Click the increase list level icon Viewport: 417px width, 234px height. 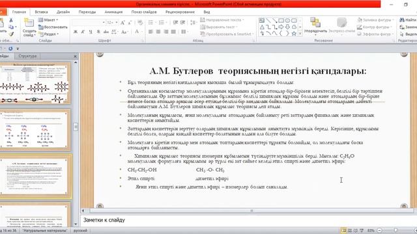(182, 23)
